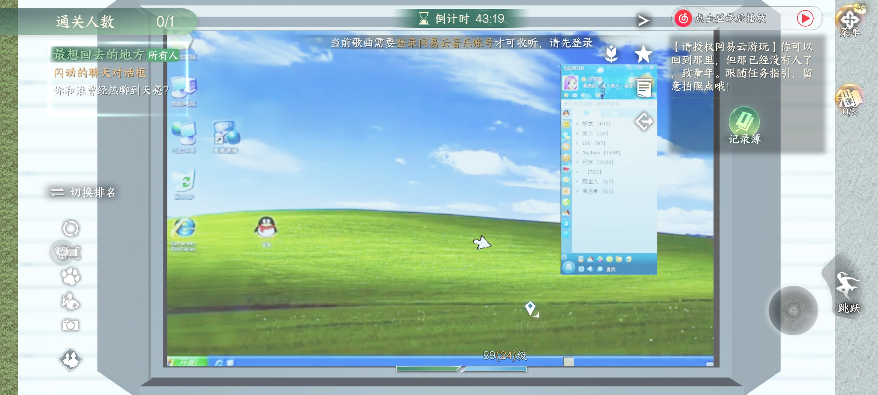Tap the 跳跃 jump button
The image size is (878, 395).
849,292
